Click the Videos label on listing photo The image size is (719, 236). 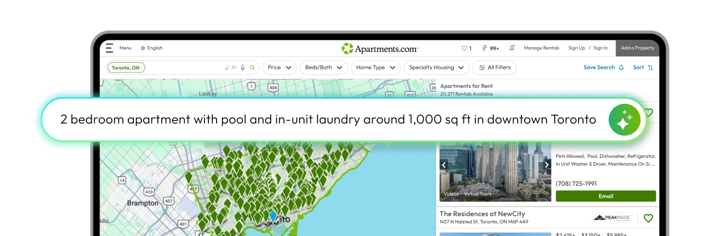[x=451, y=194]
